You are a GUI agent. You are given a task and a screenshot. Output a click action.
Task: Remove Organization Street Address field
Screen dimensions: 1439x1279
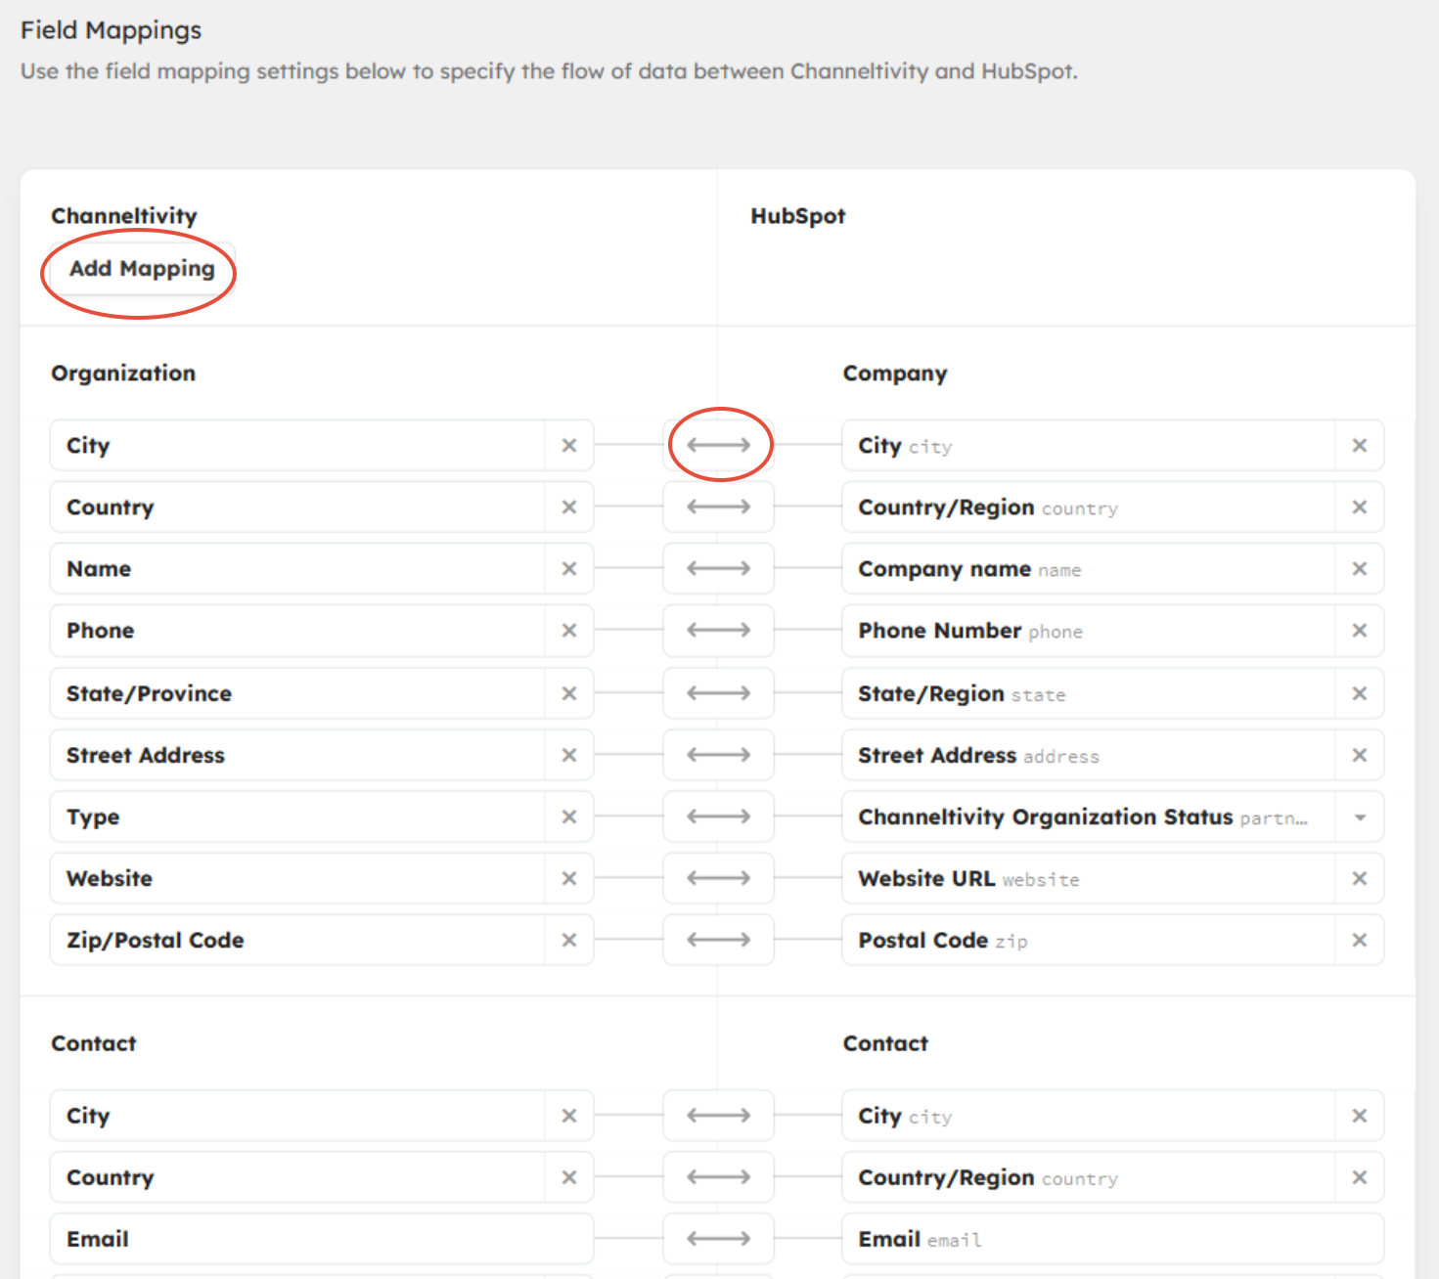tap(569, 755)
